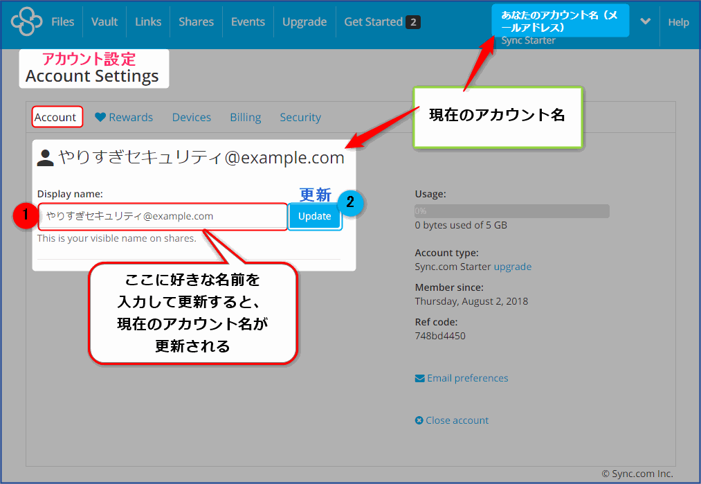Click the date 'Thursday, August 2, 2018'
The width and height of the screenshot is (701, 484).
(x=471, y=301)
